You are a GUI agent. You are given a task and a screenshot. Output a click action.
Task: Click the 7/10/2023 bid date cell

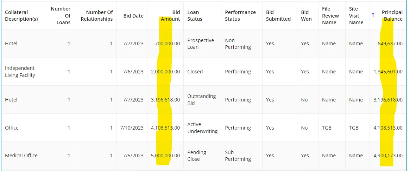click(132, 128)
